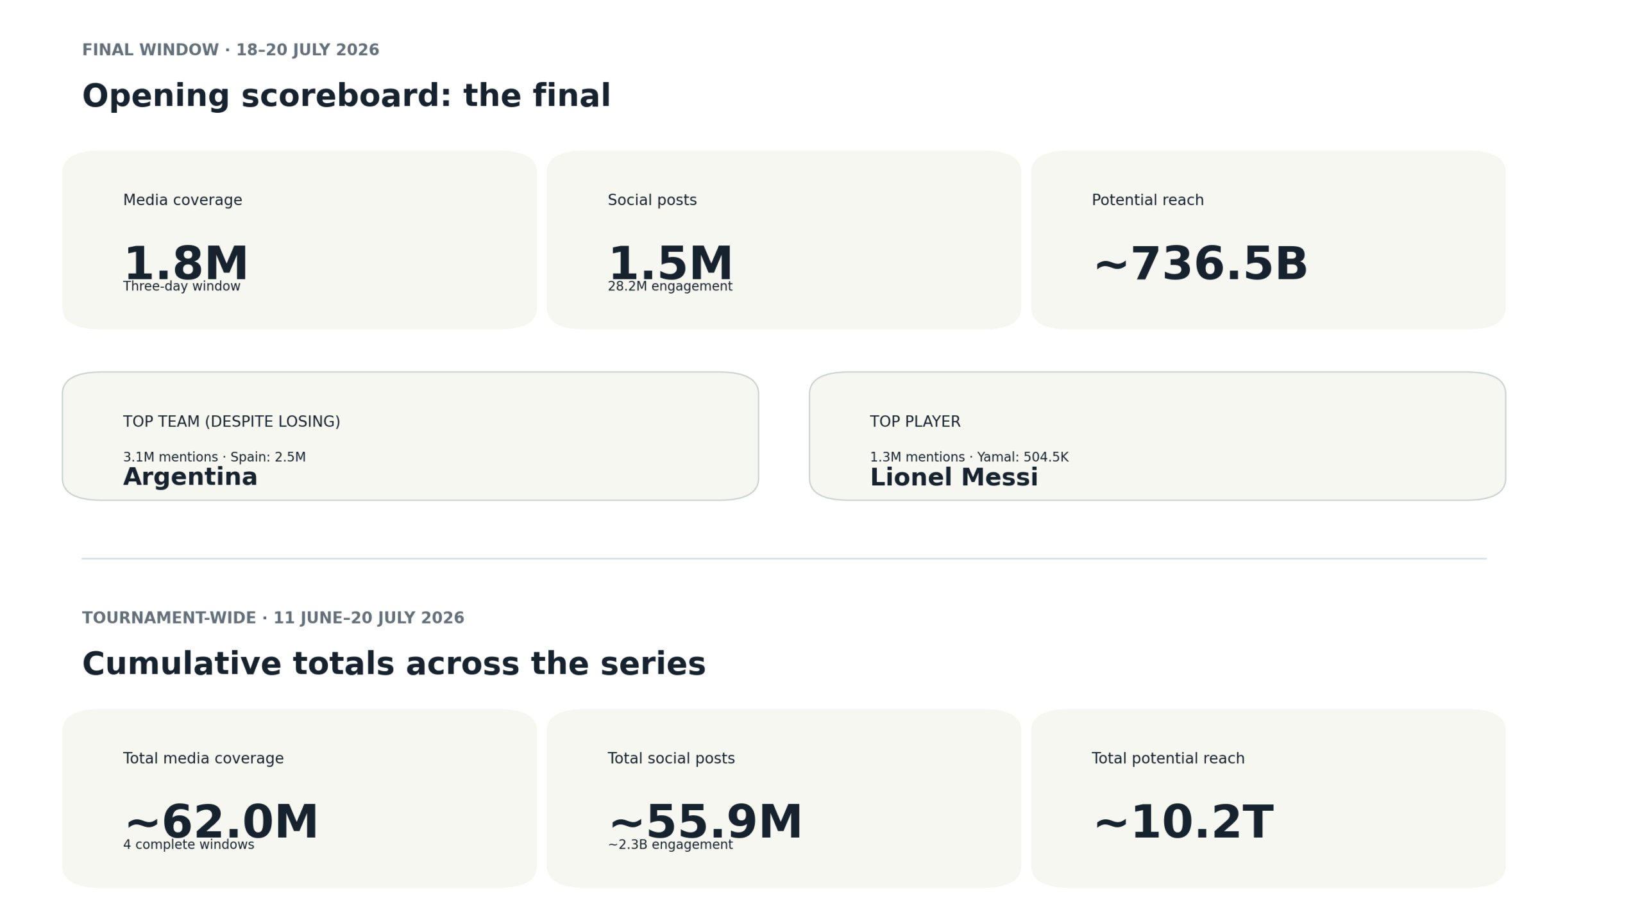The width and height of the screenshot is (1642, 923).
Task: Click the 'Three-day window' subtext
Action: (182, 287)
